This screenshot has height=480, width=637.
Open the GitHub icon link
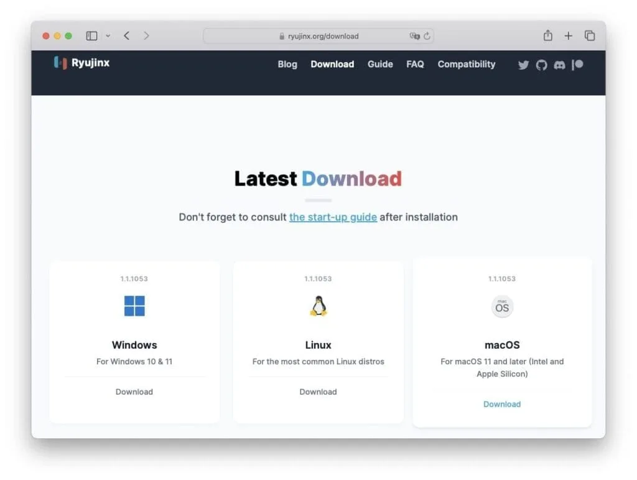pyautogui.click(x=541, y=65)
